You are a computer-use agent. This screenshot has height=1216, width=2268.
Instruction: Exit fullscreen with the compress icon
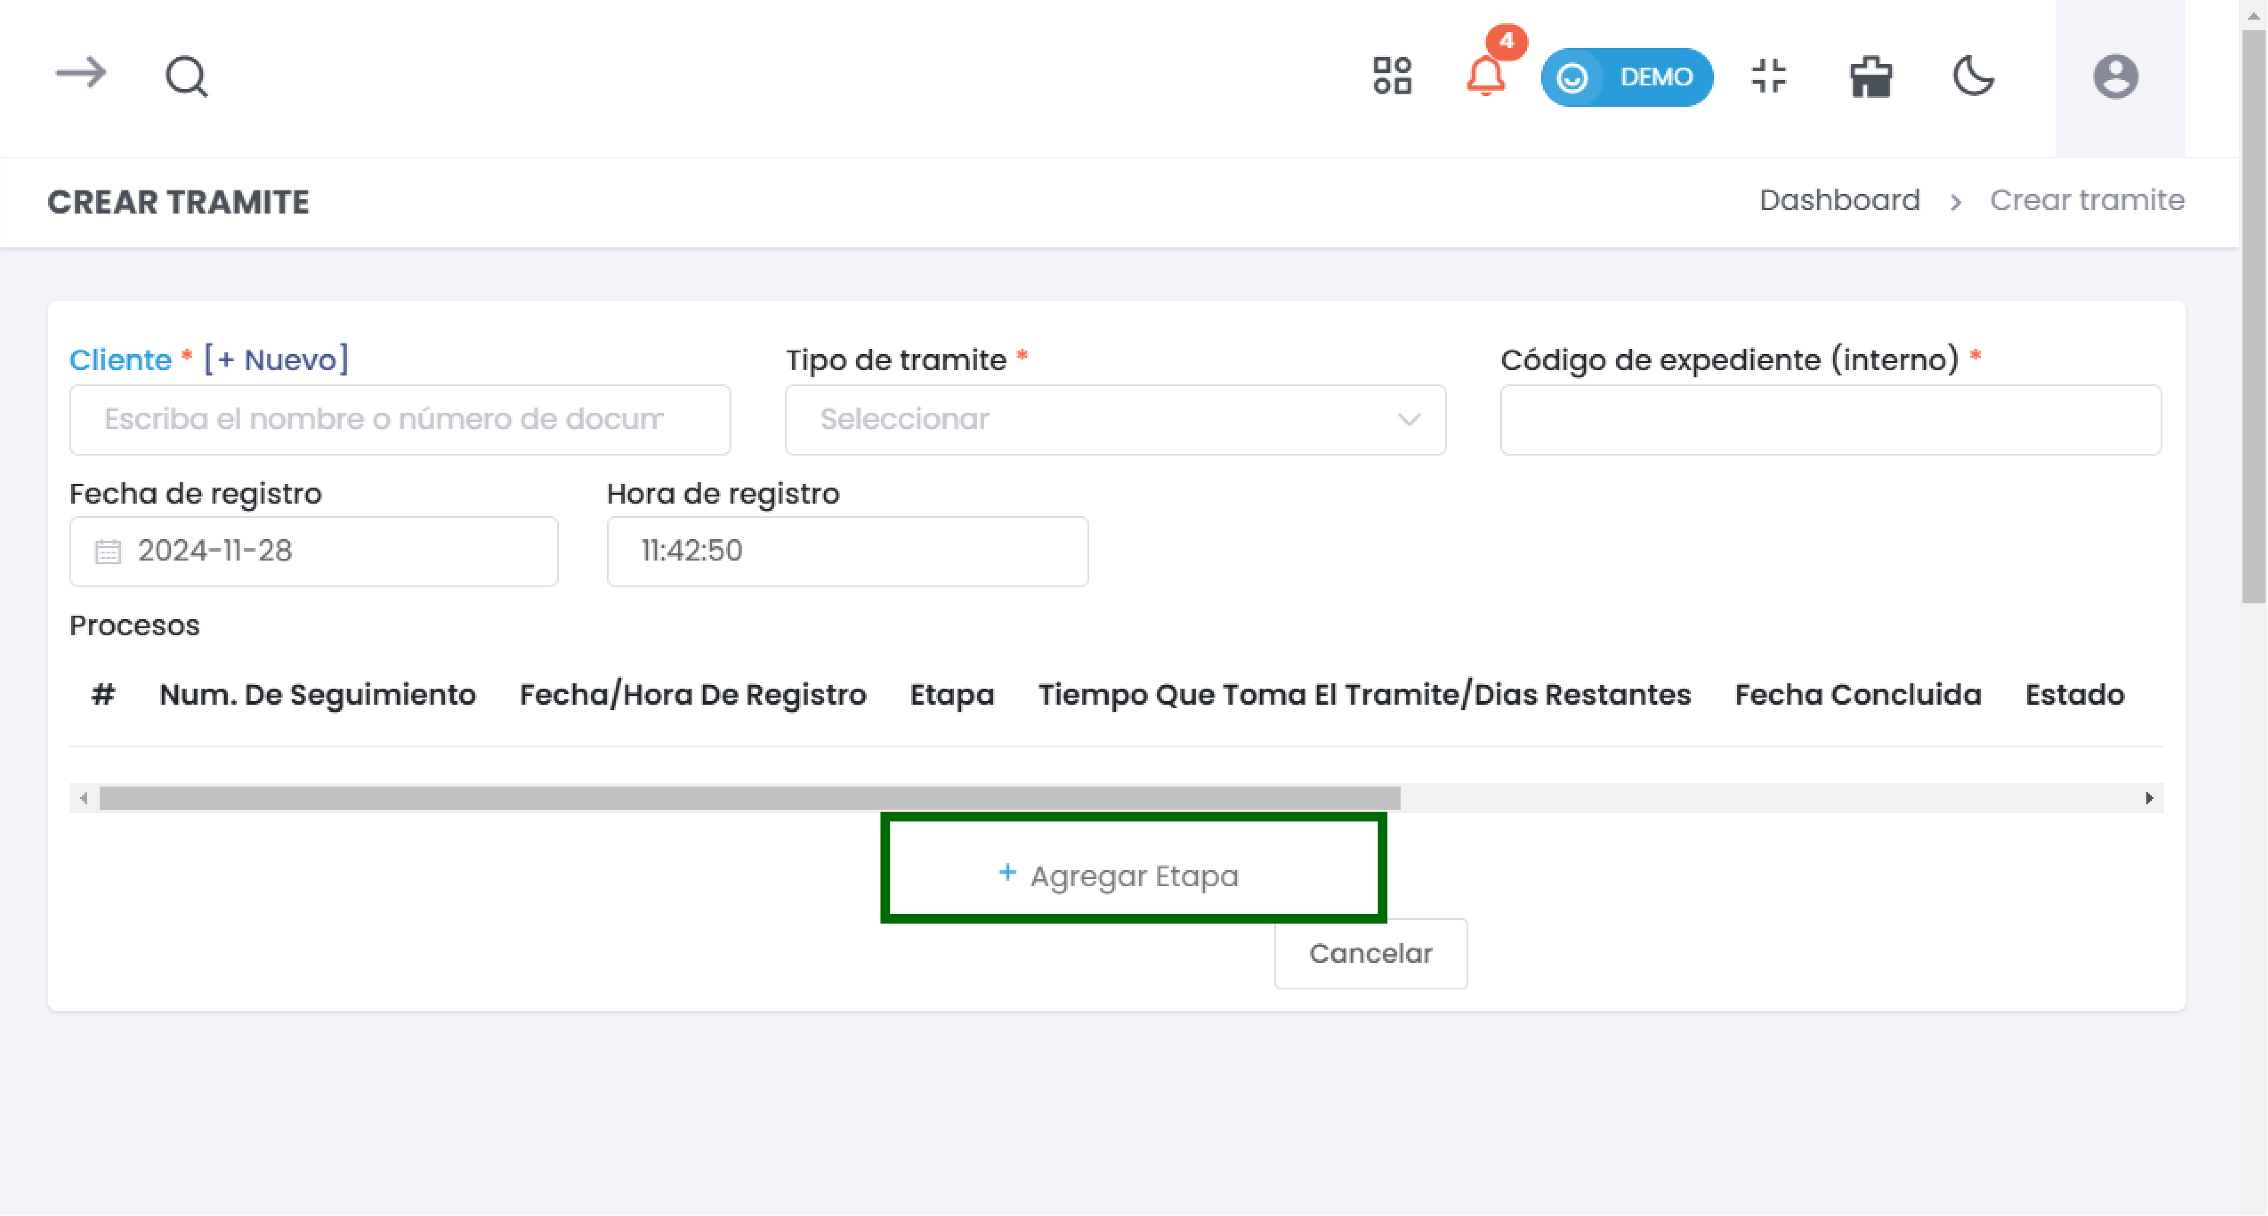(1769, 76)
